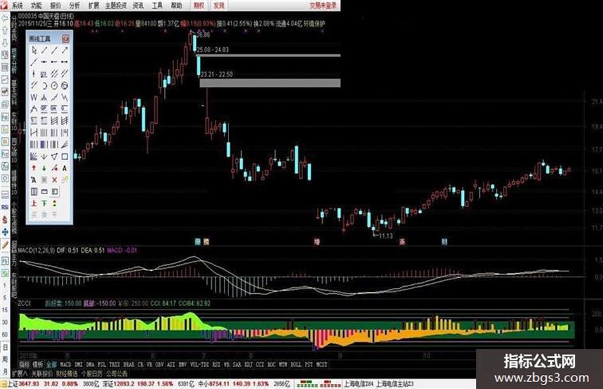Choose the W pattern drawing tool
Image resolution: width=603 pixels, height=389 pixels.
coord(34,97)
